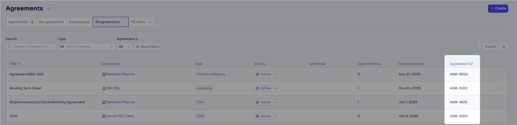The height and width of the screenshot is (125, 517).
Task: Click the Search with keyword field
Action: (x=31, y=47)
